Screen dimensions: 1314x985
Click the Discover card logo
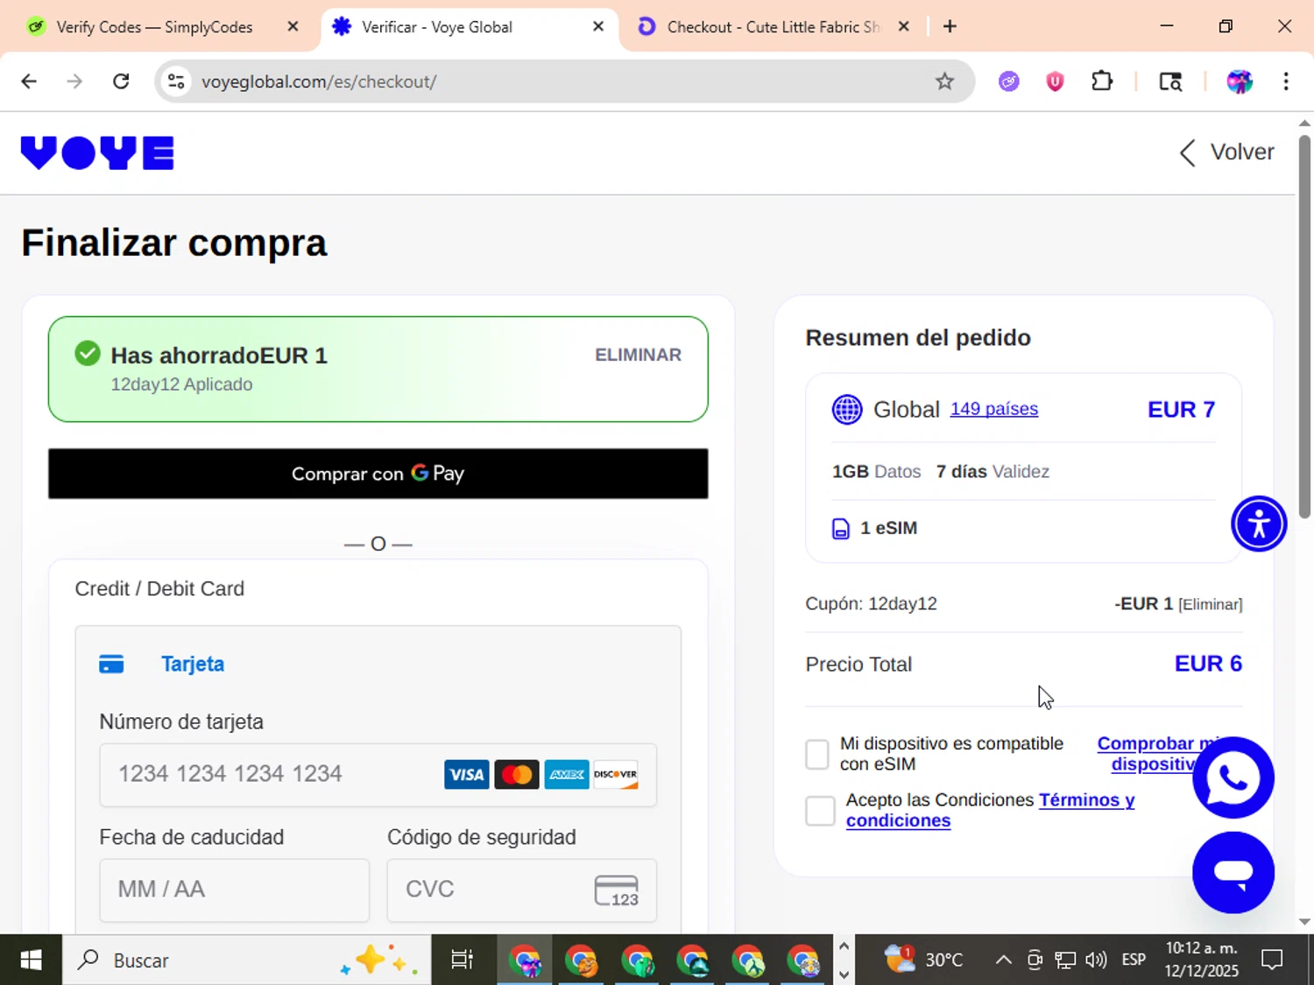pos(616,775)
